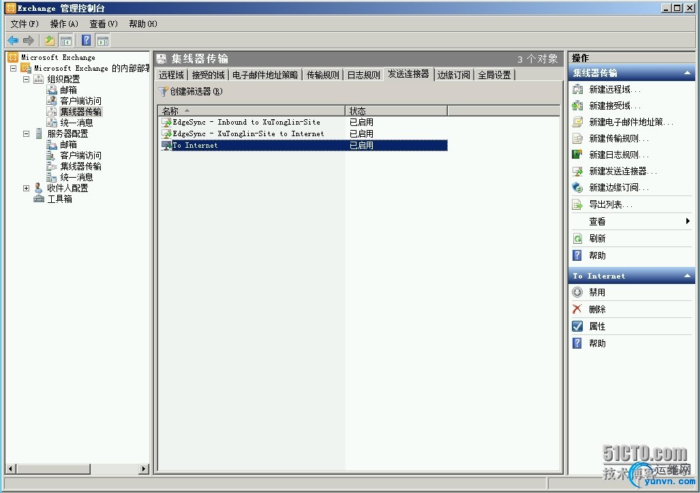Image resolution: width=700 pixels, height=493 pixels.
Task: Click the 属性 checkmark icon
Action: tap(578, 326)
